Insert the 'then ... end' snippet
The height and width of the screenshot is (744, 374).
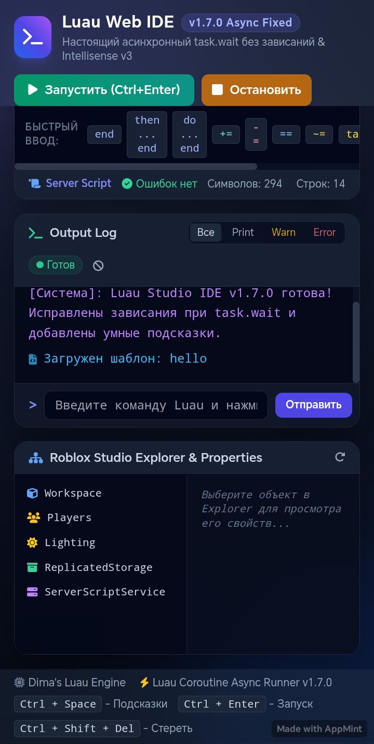[x=147, y=135]
